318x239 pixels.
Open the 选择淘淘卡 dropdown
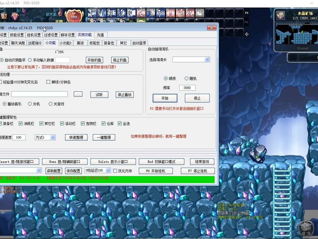point(191,59)
